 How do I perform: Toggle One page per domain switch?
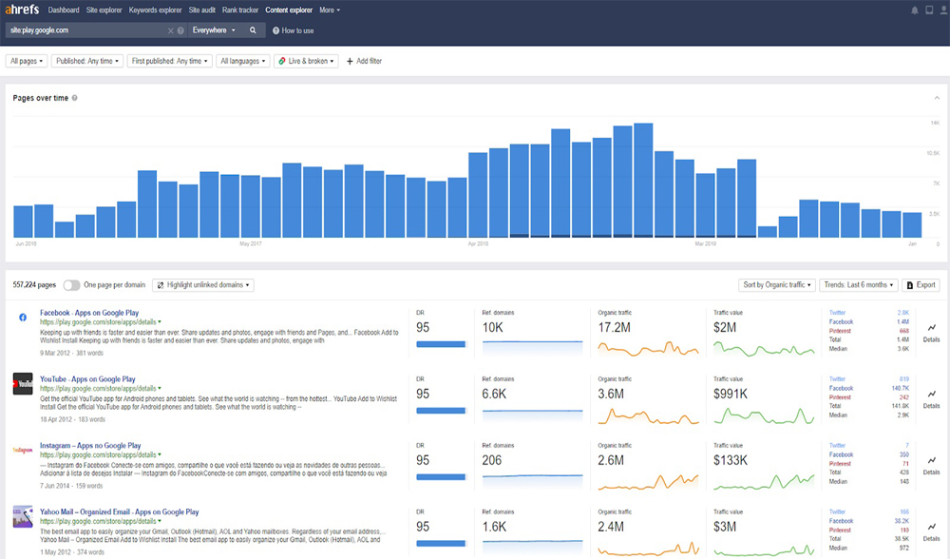(71, 285)
